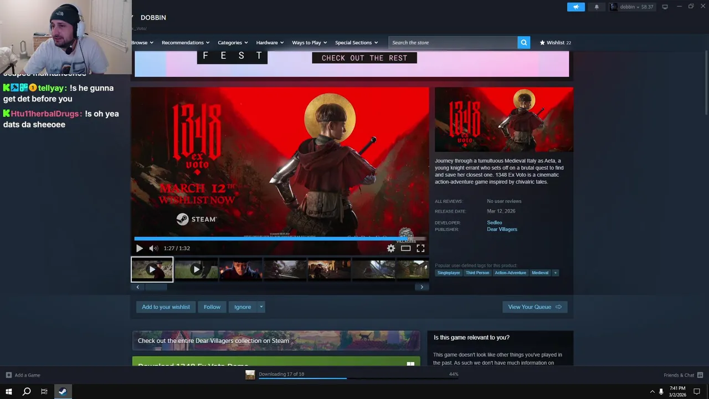Viewport: 709px width, 399px height.
Task: Open the Windows Start menu
Action: pyautogui.click(x=9, y=391)
